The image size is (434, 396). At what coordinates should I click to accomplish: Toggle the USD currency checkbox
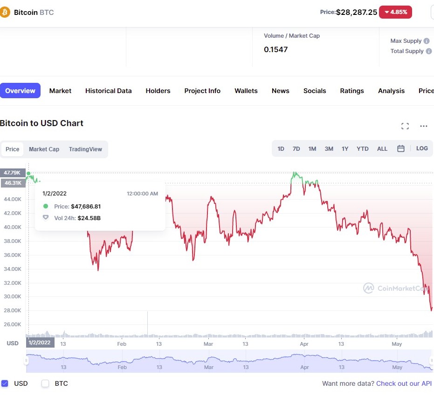point(5,383)
